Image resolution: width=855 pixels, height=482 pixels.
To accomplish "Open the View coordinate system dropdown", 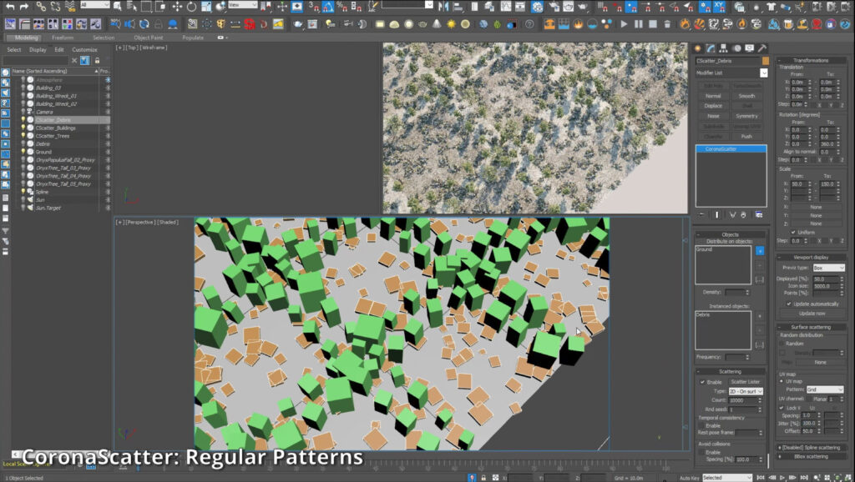I will tap(243, 5).
